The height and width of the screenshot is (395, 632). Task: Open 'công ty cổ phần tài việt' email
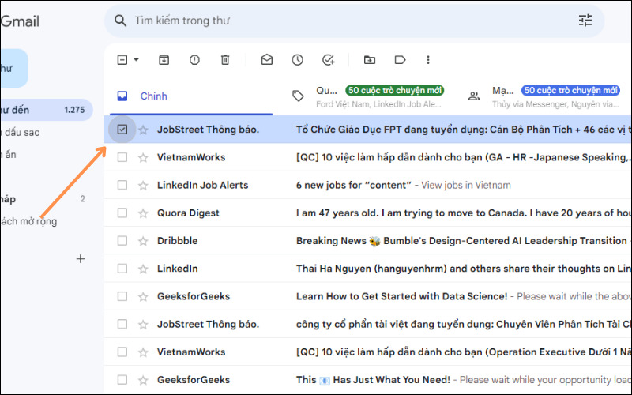(464, 325)
